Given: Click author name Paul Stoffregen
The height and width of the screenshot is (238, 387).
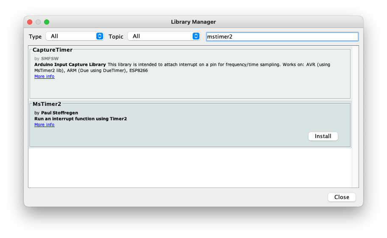Looking at the screenshot, I should tap(59, 113).
